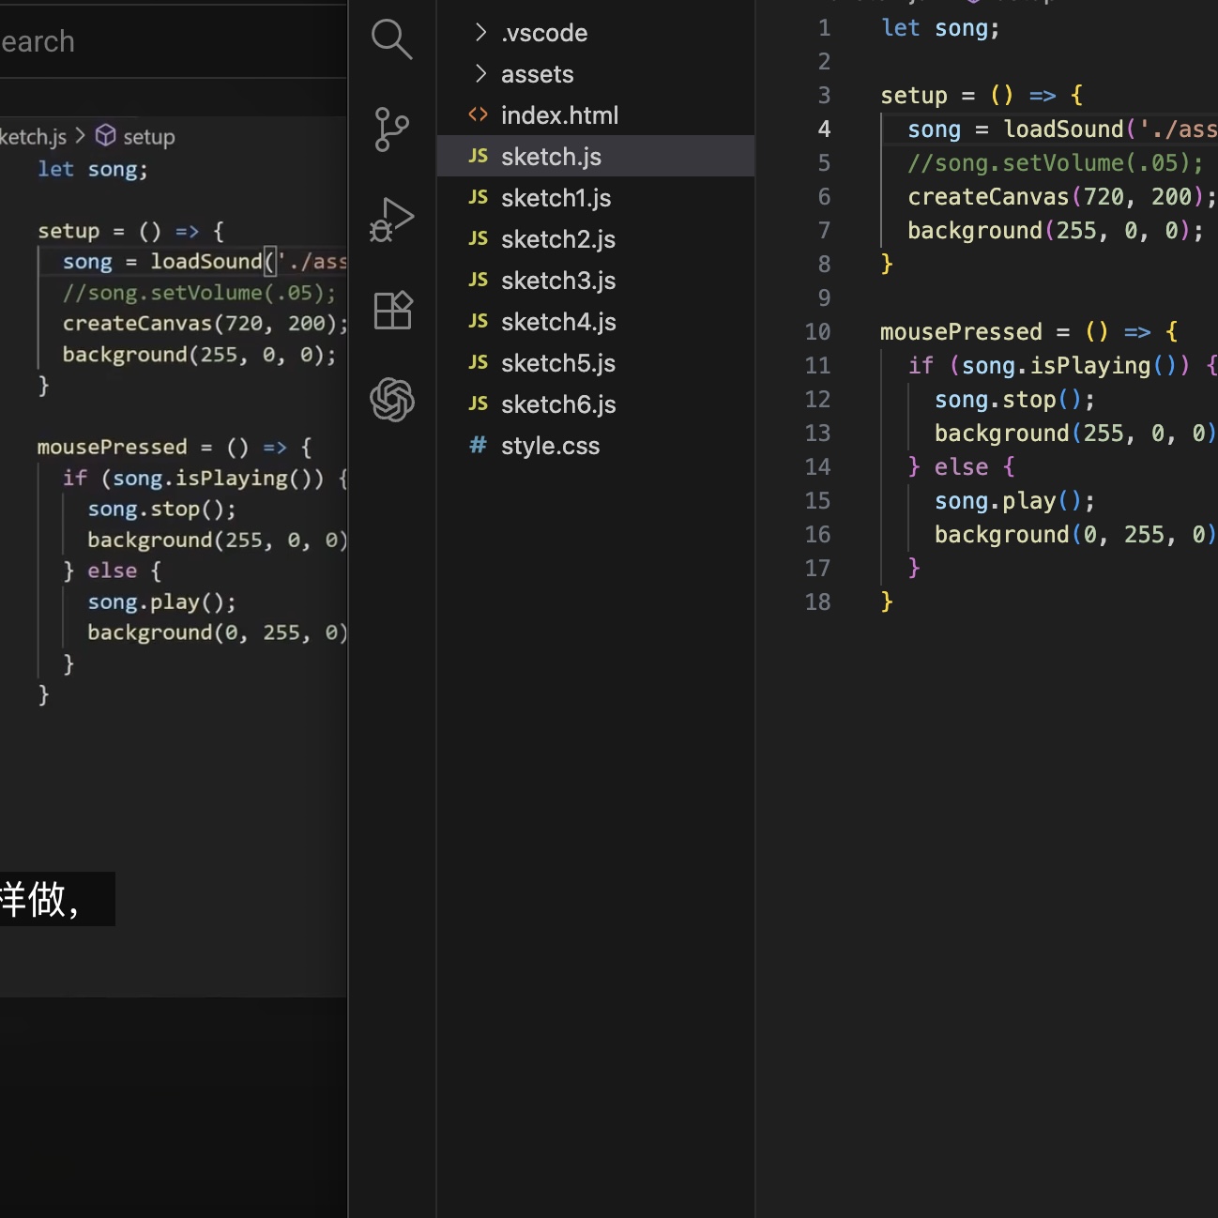The width and height of the screenshot is (1218, 1218).
Task: Click line number 10 in the editor
Action: click(x=817, y=331)
